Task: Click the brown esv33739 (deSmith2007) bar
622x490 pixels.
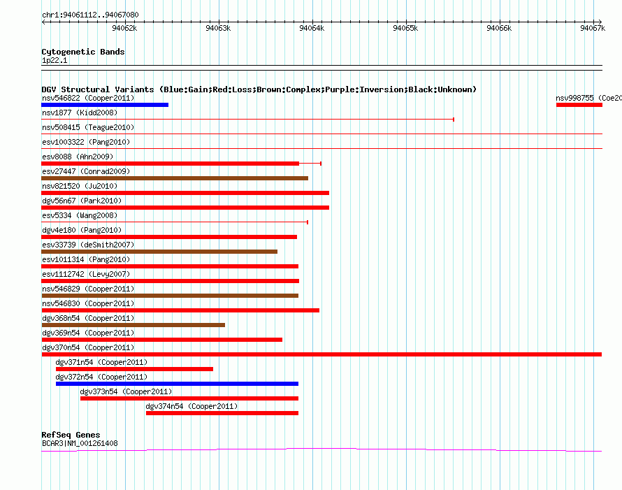Action: pyautogui.click(x=159, y=252)
